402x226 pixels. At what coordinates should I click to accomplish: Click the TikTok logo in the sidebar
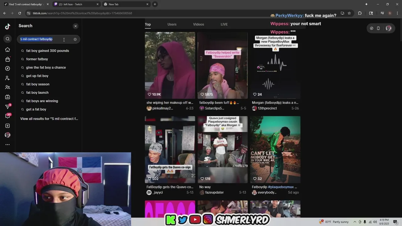pos(8,27)
